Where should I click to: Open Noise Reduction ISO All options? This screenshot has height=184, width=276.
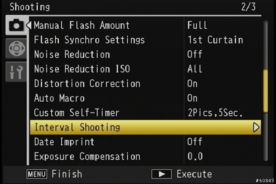pyautogui.click(x=194, y=69)
